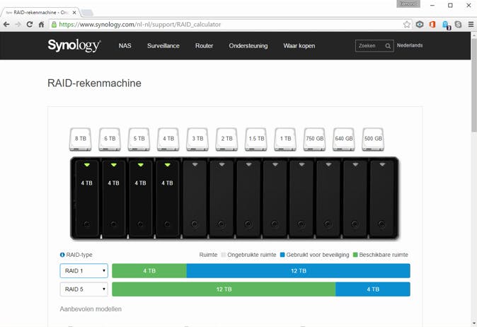Open browser home page icon
This screenshot has height=327, width=477.
point(41,24)
